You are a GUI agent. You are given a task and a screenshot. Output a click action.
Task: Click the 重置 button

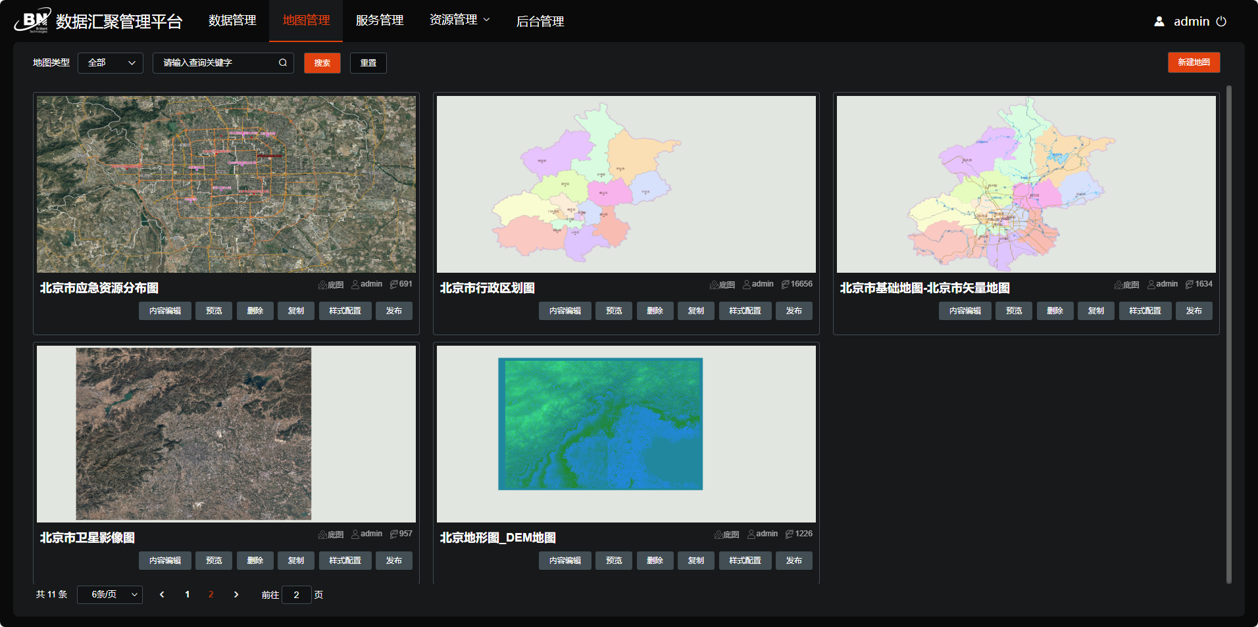[368, 63]
